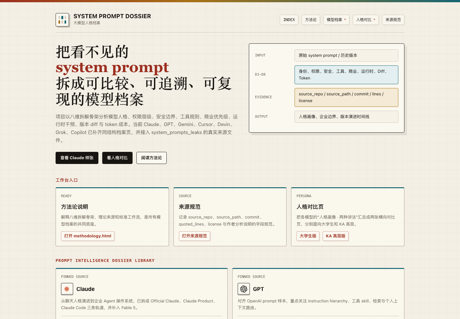Click the OUTPUT label in diagram
The width and height of the screenshot is (460, 319).
[x=261, y=117]
